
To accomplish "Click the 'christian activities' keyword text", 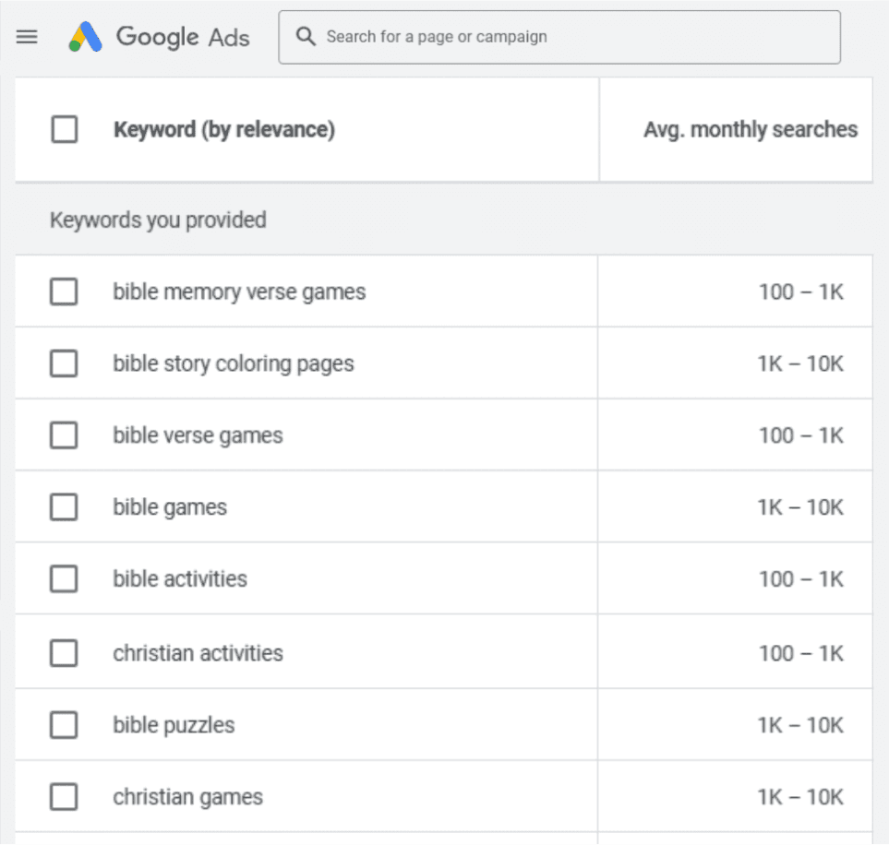I will [198, 653].
